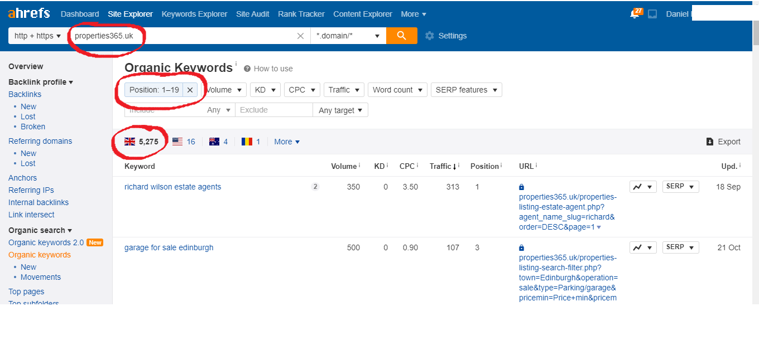Image resolution: width=759 pixels, height=350 pixels.
Task: Open the SERP features filter dropdown
Action: click(467, 90)
